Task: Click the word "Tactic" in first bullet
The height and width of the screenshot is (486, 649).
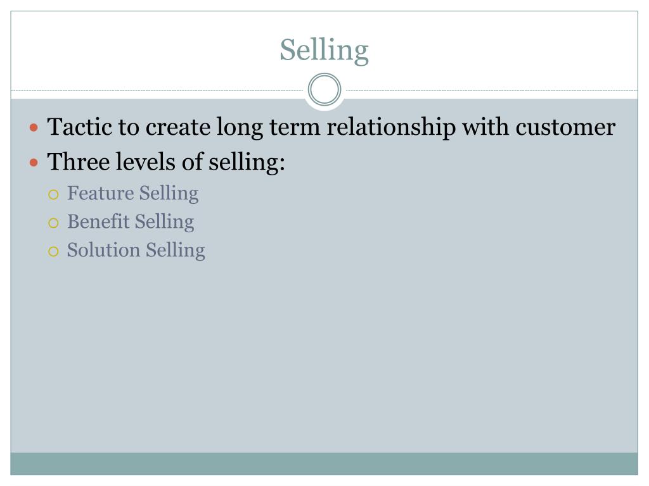Action: coord(79,127)
